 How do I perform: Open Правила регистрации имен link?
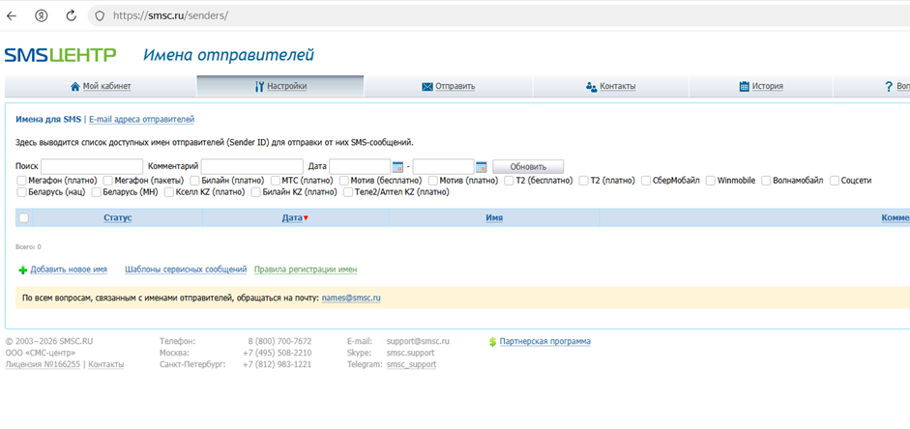tap(306, 270)
